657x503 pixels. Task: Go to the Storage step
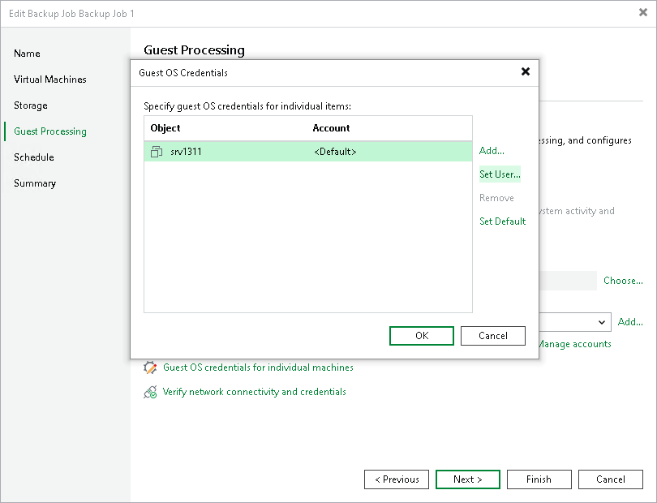30,105
